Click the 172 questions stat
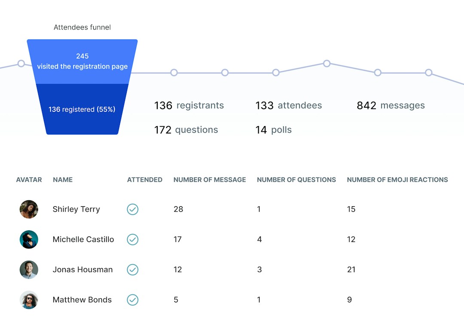The height and width of the screenshot is (323, 464). click(x=186, y=130)
